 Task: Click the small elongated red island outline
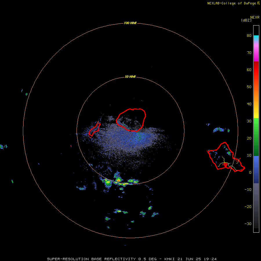click(94, 130)
